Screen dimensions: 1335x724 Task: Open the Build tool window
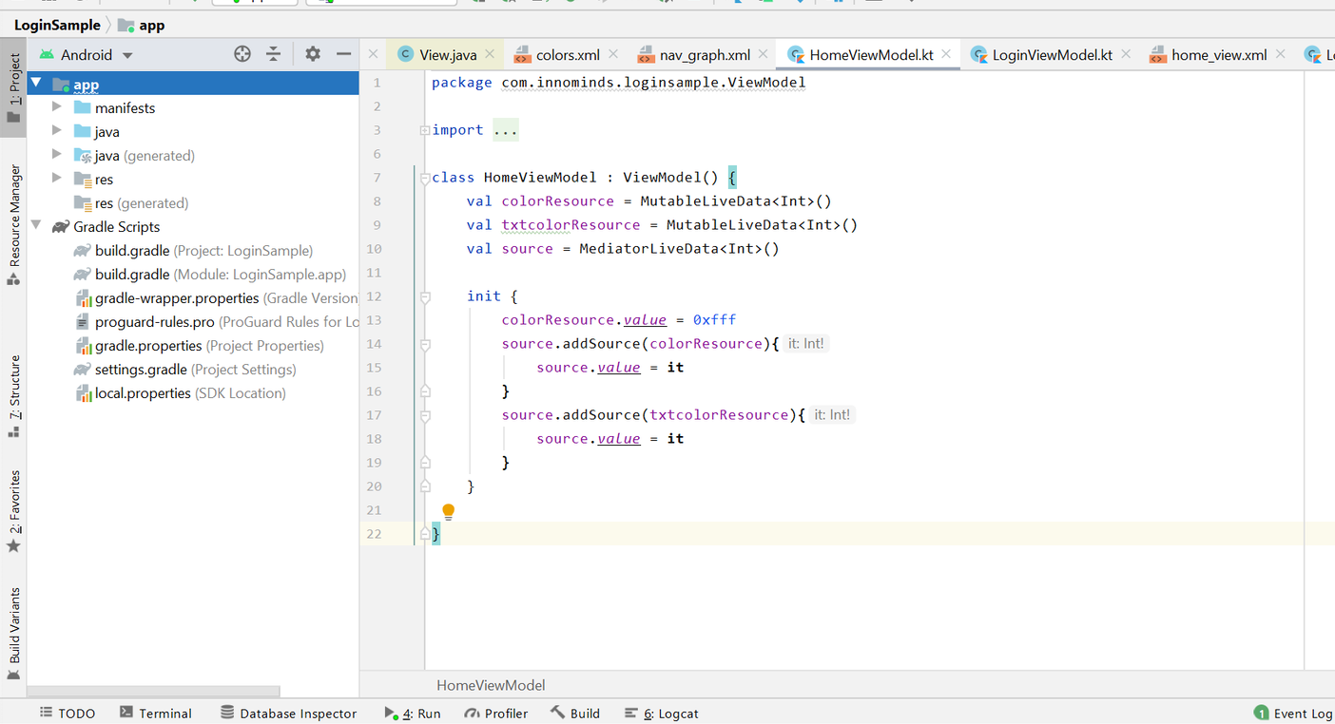[575, 713]
